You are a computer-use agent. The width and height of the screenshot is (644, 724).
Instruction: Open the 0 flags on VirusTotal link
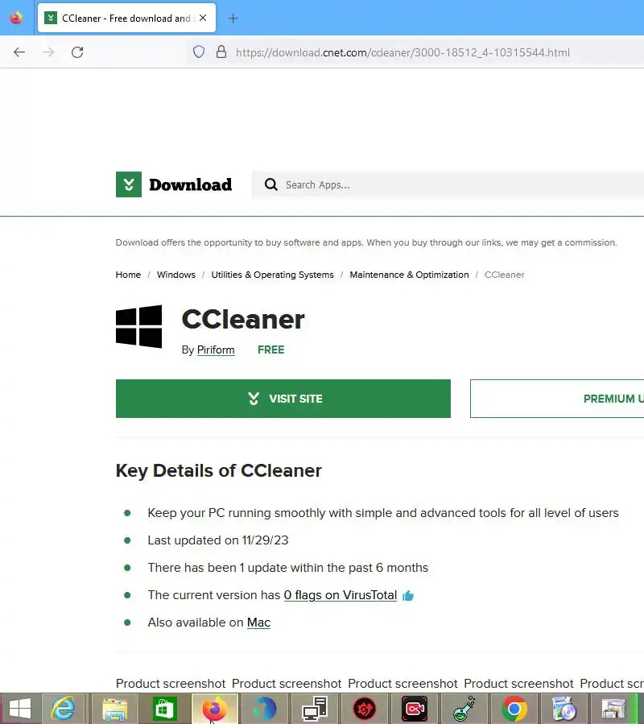coord(341,595)
